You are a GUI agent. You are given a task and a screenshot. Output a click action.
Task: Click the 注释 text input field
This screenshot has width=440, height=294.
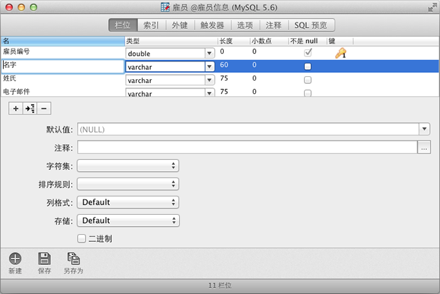(x=247, y=147)
